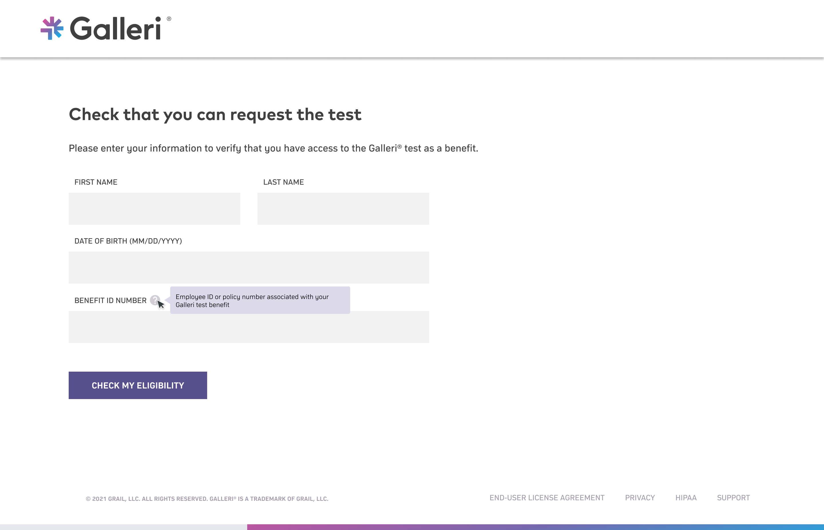Select the DATE OF BIRTH field
824x530 pixels.
pos(249,267)
